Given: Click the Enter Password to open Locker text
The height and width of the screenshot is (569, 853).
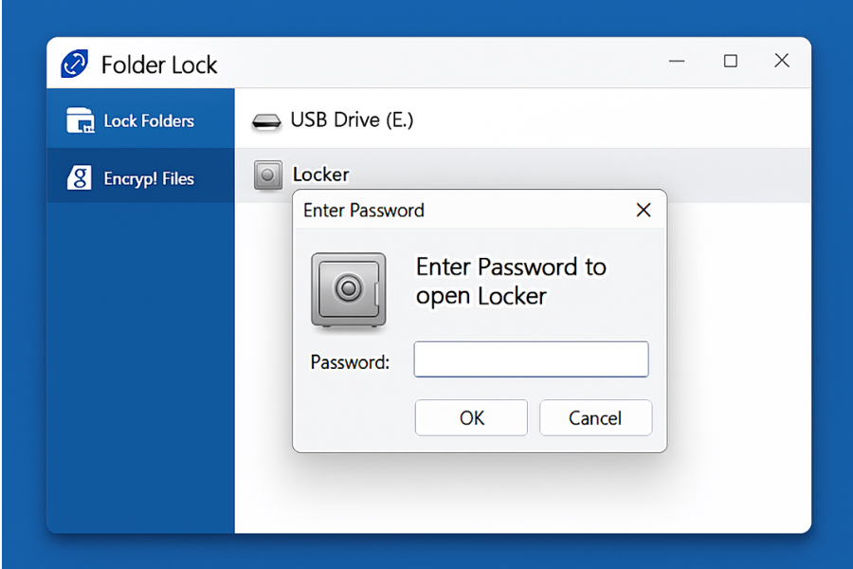Looking at the screenshot, I should 512,282.
